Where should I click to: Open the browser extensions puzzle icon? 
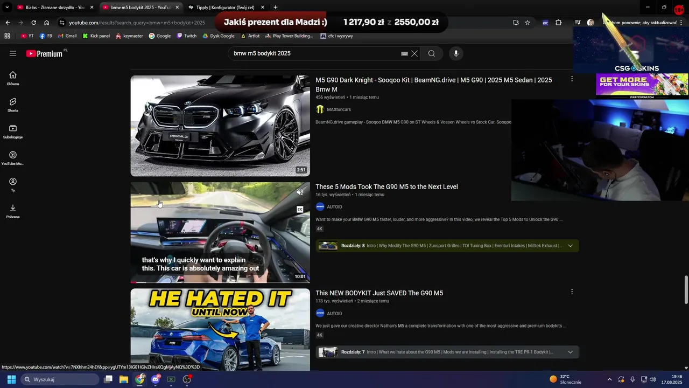[558, 23]
